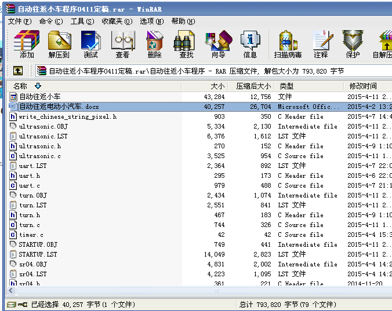392x311 pixels.
Task: Click the 解压到 (Extract To) toolbar icon
Action: point(59,44)
